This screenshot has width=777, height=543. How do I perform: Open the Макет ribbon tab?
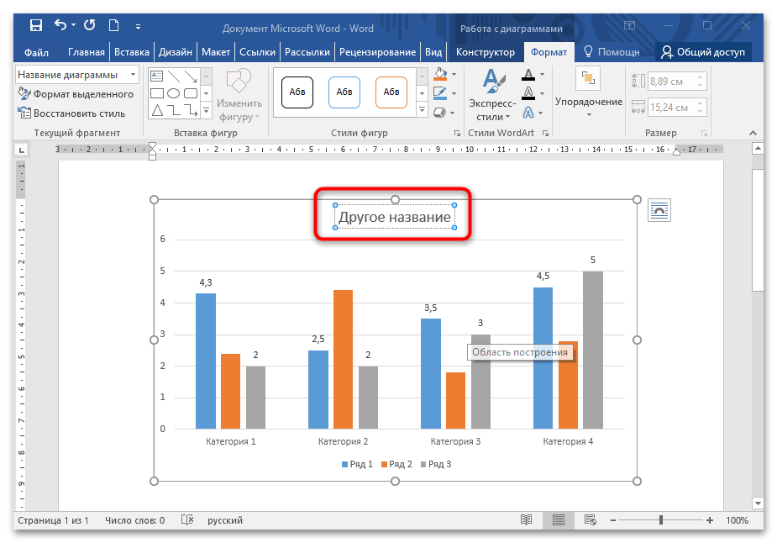pos(216,52)
